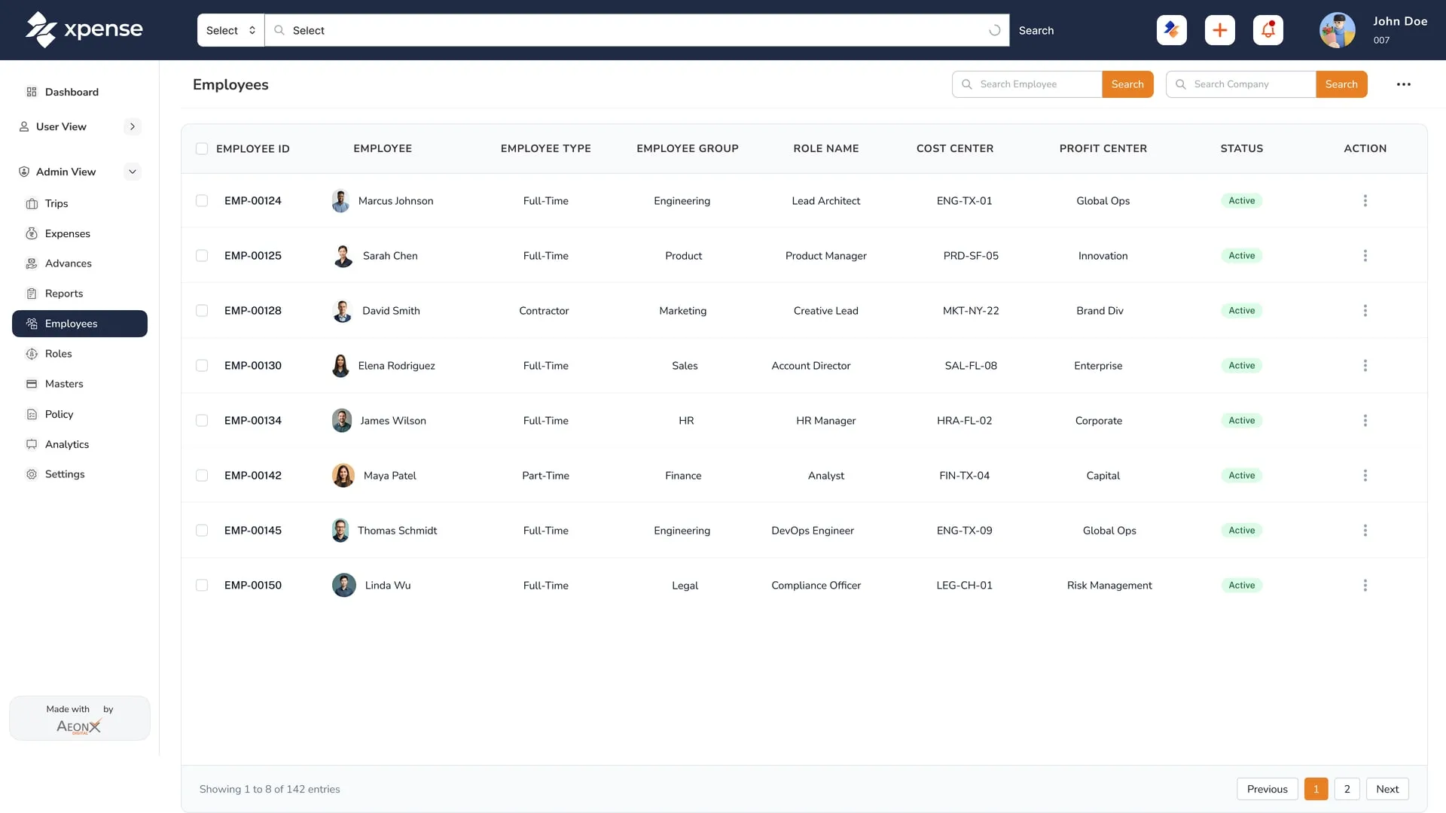Open action menu for James Wilson row
The height and width of the screenshot is (813, 1446).
[1365, 421]
